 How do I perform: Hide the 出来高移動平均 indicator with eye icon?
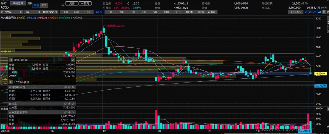pyautogui.click(x=66, y=113)
